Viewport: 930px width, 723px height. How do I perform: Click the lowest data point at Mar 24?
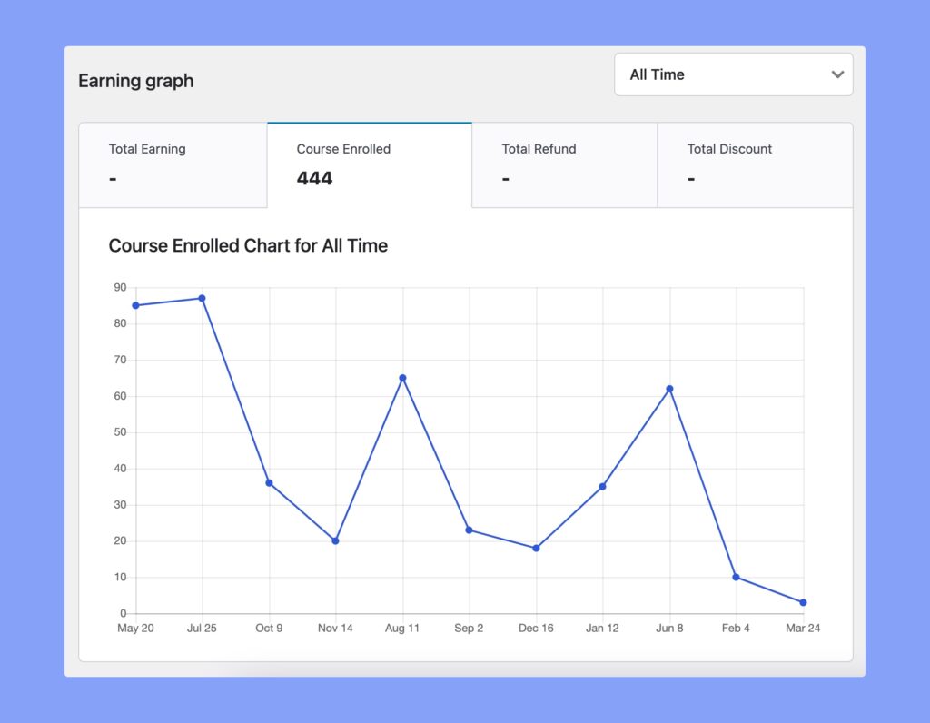tap(802, 601)
